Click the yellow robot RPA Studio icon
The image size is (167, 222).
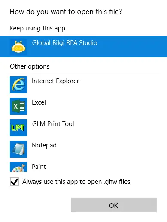coord(18,47)
